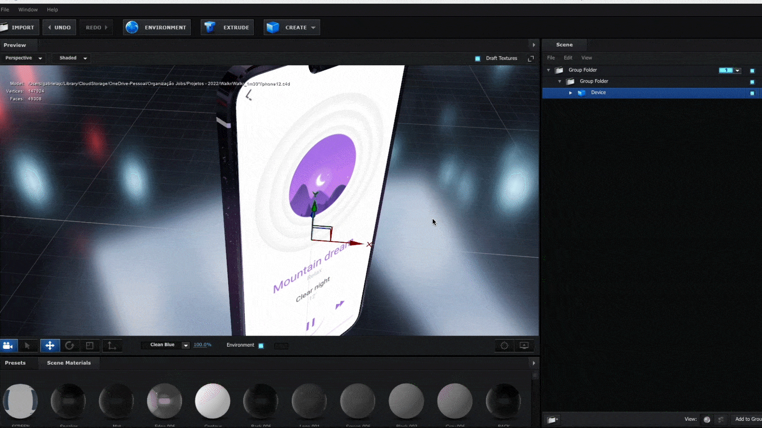
Task: Click the new group folder icon
Action: (x=553, y=419)
